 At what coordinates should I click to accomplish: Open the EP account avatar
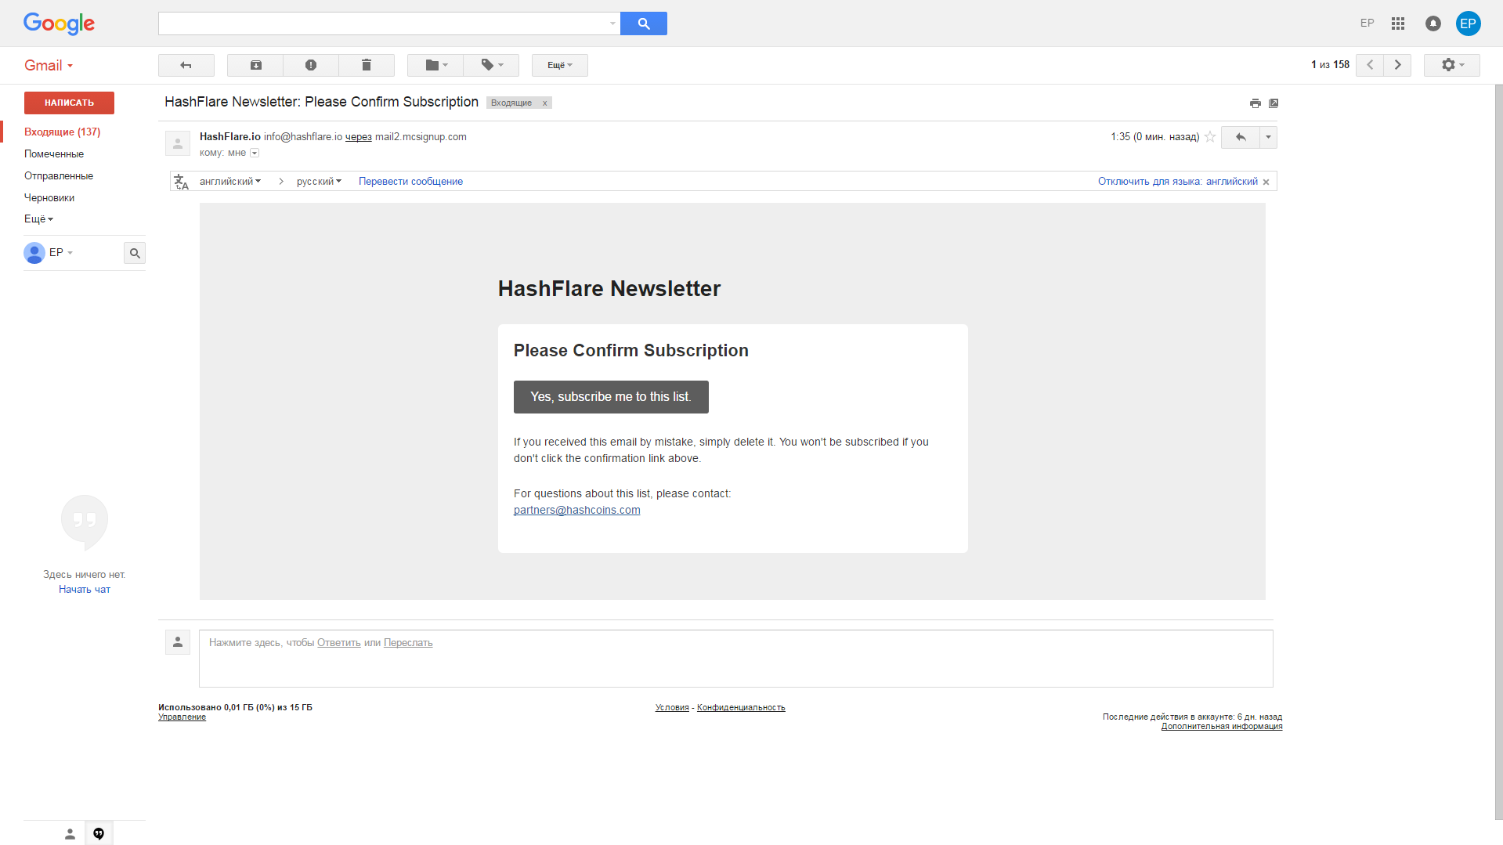[x=1468, y=23]
